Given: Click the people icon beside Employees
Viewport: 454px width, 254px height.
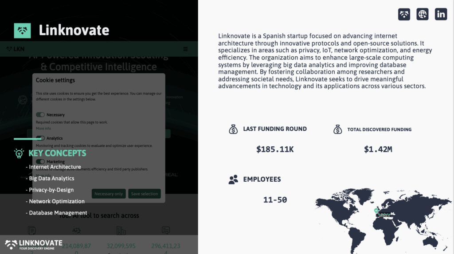Looking at the screenshot, I should 233,180.
